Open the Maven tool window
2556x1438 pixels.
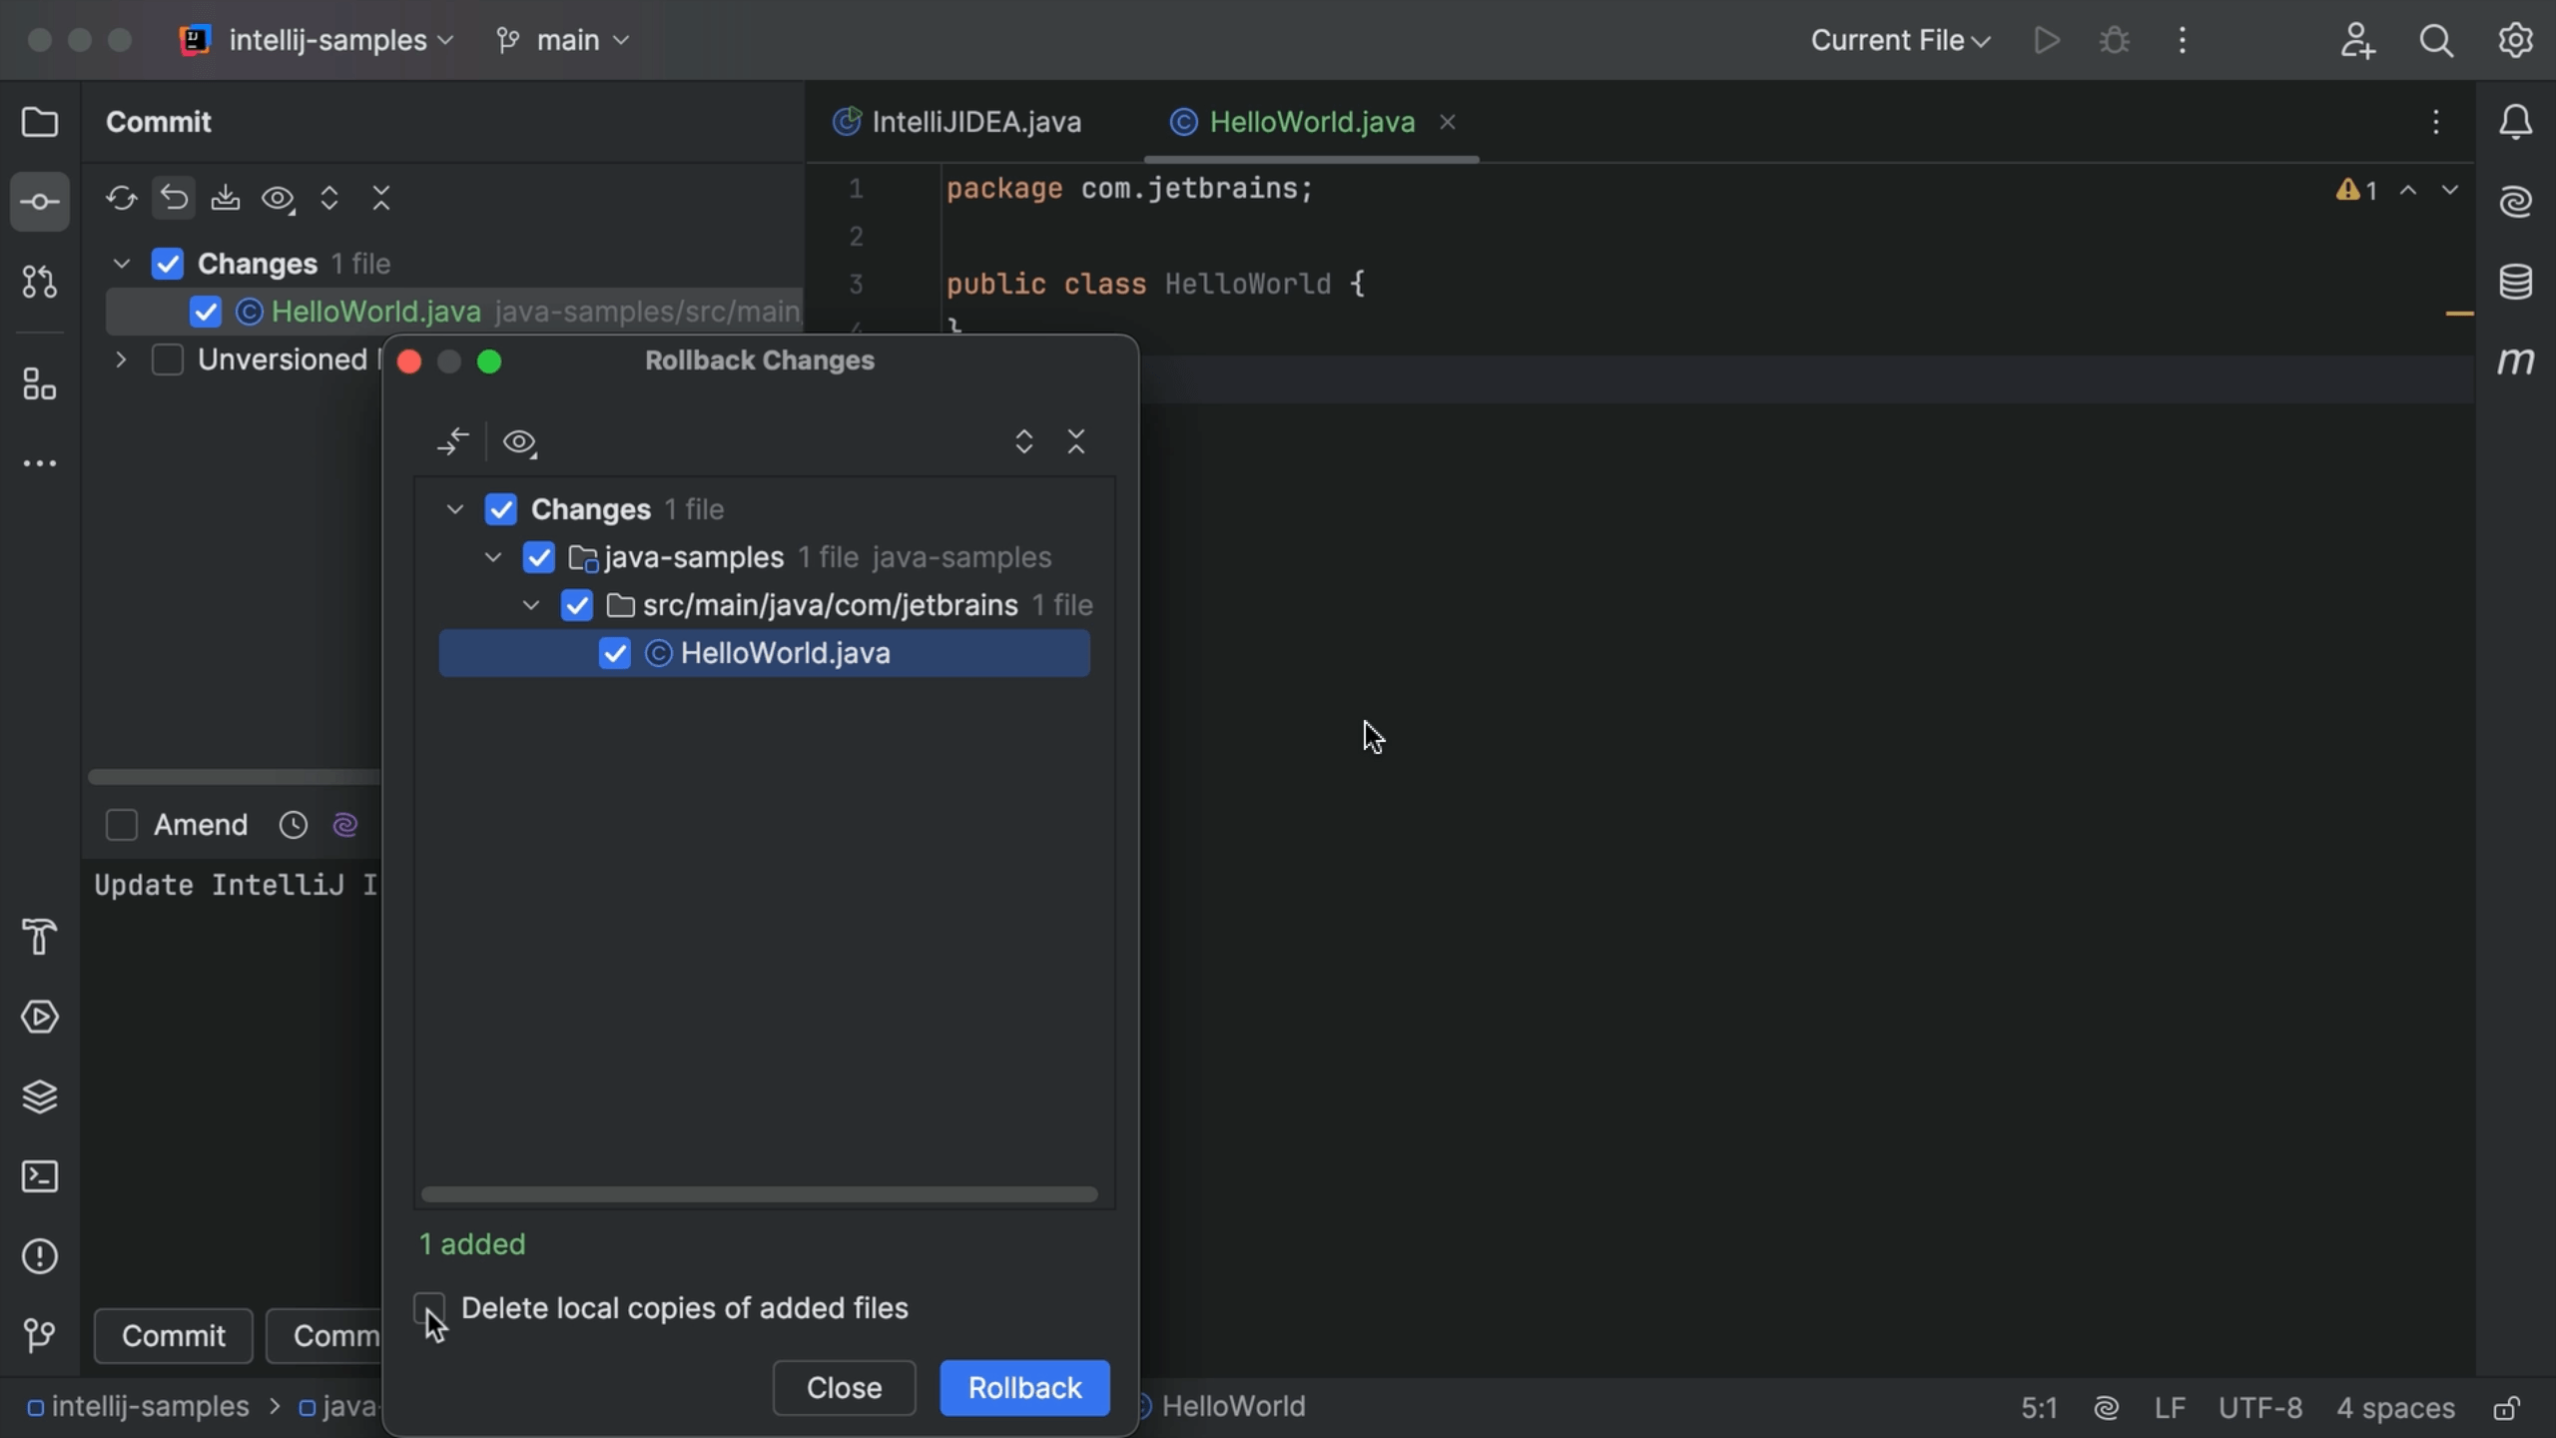(2515, 360)
